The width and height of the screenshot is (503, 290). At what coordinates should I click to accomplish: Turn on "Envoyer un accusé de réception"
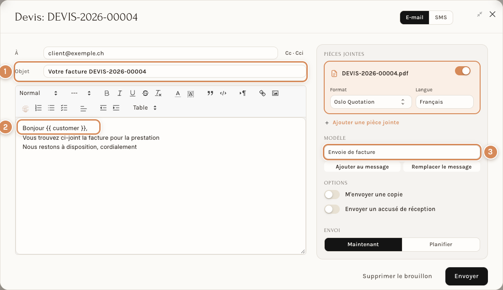[x=332, y=209]
